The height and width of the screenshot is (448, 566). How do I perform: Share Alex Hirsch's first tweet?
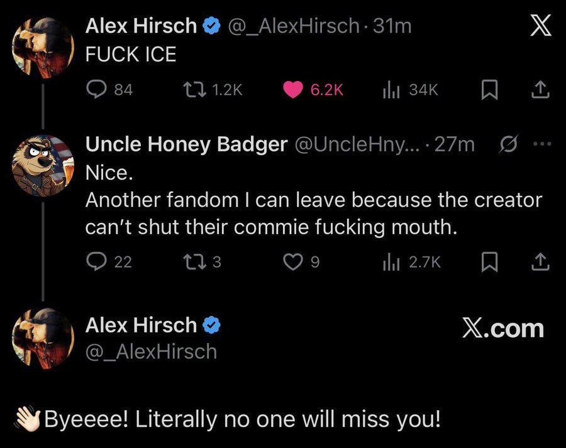click(540, 90)
